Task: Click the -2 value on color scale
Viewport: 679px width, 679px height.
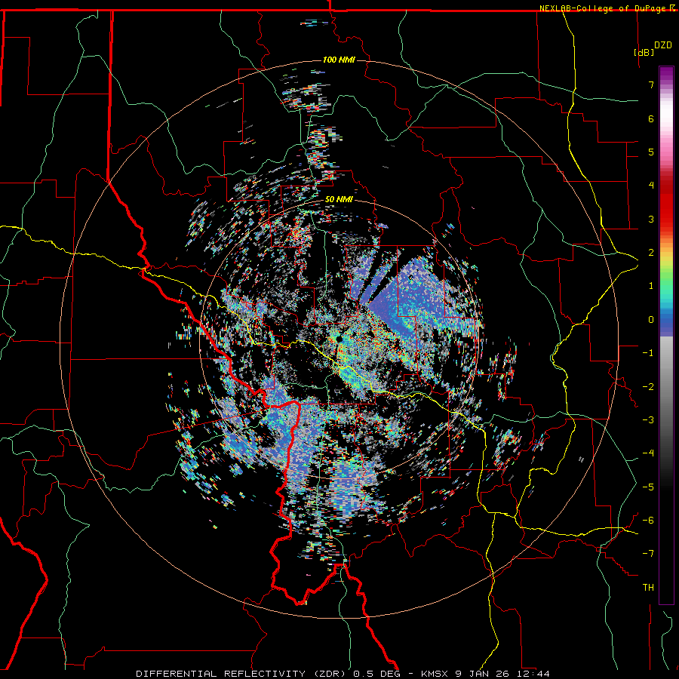Action: tap(648, 387)
